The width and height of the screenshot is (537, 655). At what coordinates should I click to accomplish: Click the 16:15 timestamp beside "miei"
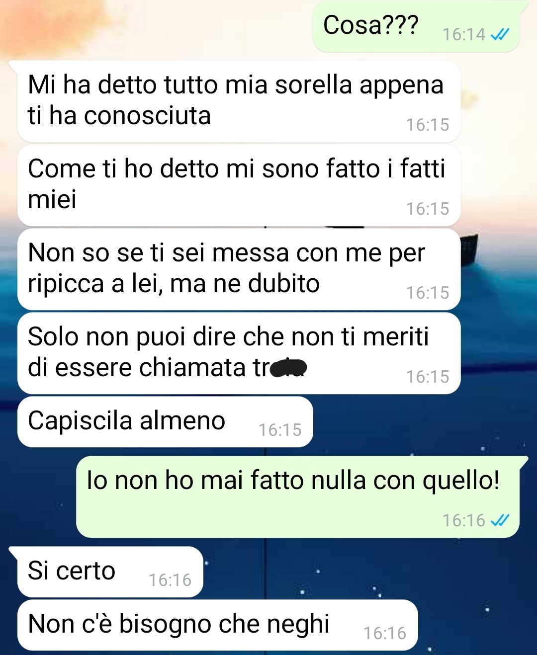coord(428,209)
